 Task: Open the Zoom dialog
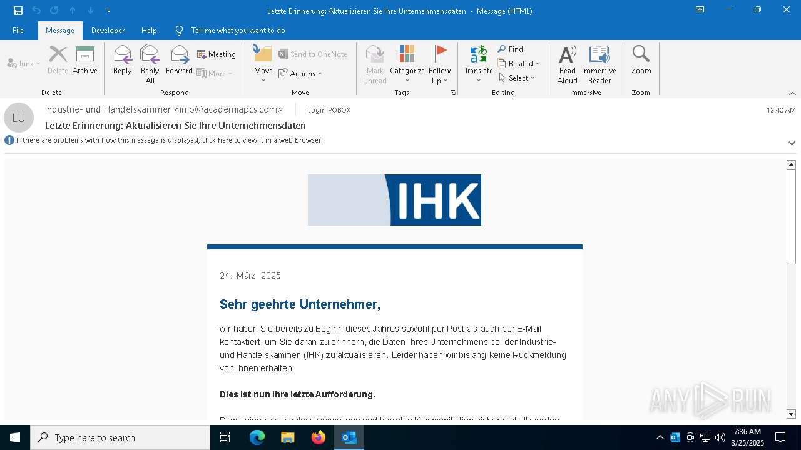pos(641,60)
